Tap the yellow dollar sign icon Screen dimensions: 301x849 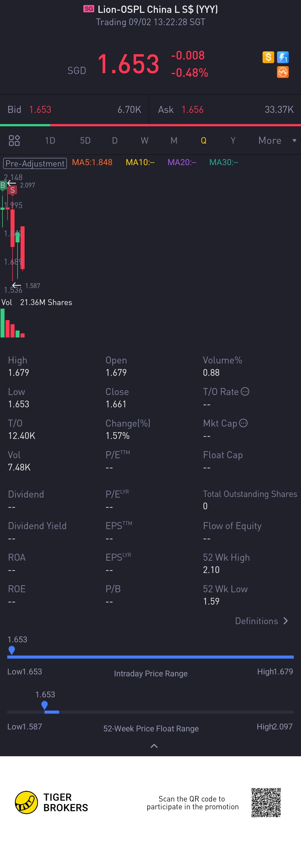pos(268,57)
